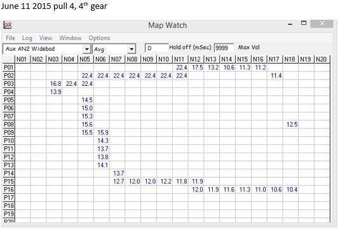Select row header P12

point(9,157)
